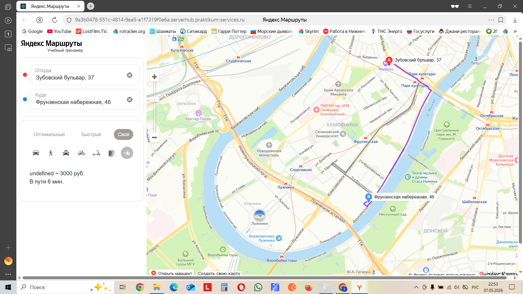This screenshot has width=523, height=294.
Task: Open the page options three-dots menu
Action: 491,20
